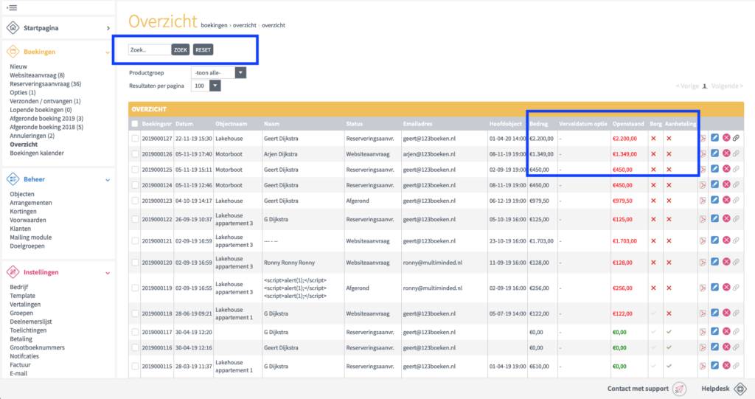Click the ZOEK button
The height and width of the screenshot is (399, 755).
[181, 49]
